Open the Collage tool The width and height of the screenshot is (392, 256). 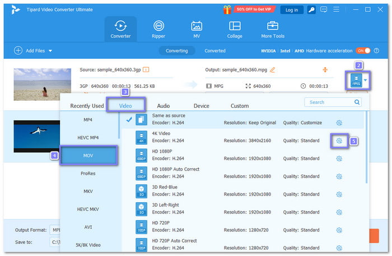point(235,29)
